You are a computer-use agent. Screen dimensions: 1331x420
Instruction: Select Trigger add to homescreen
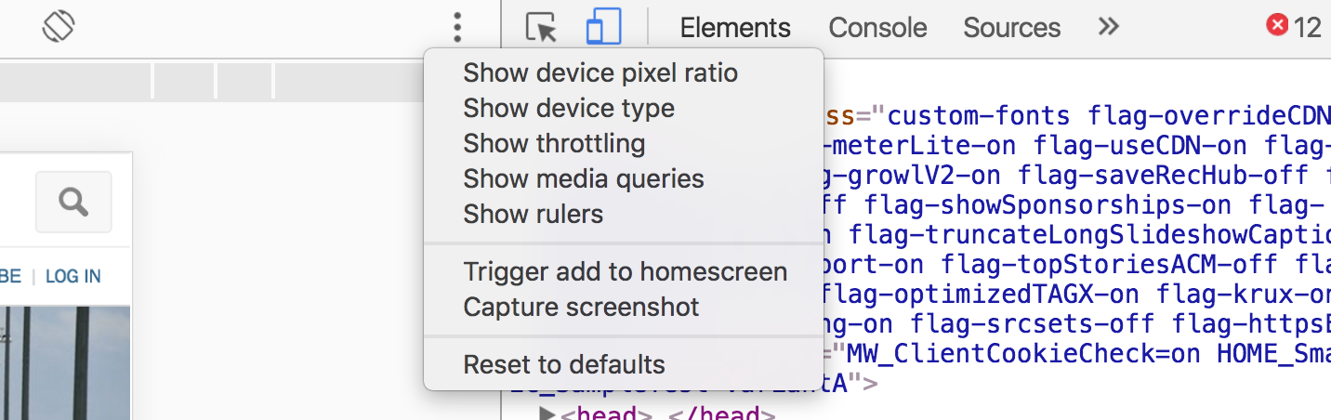[626, 271]
